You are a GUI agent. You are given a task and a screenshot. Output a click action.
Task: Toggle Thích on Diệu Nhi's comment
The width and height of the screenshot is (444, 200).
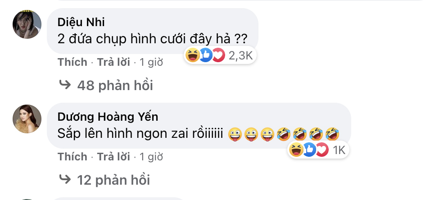click(x=72, y=62)
